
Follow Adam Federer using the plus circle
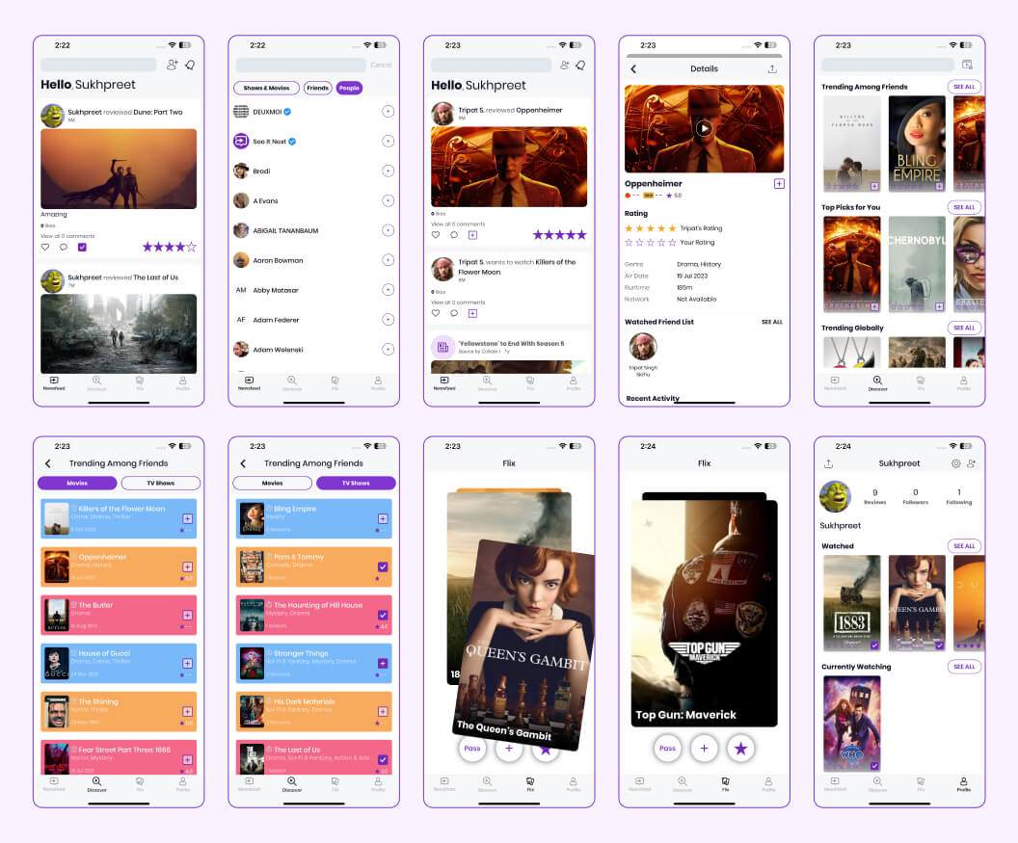[388, 320]
